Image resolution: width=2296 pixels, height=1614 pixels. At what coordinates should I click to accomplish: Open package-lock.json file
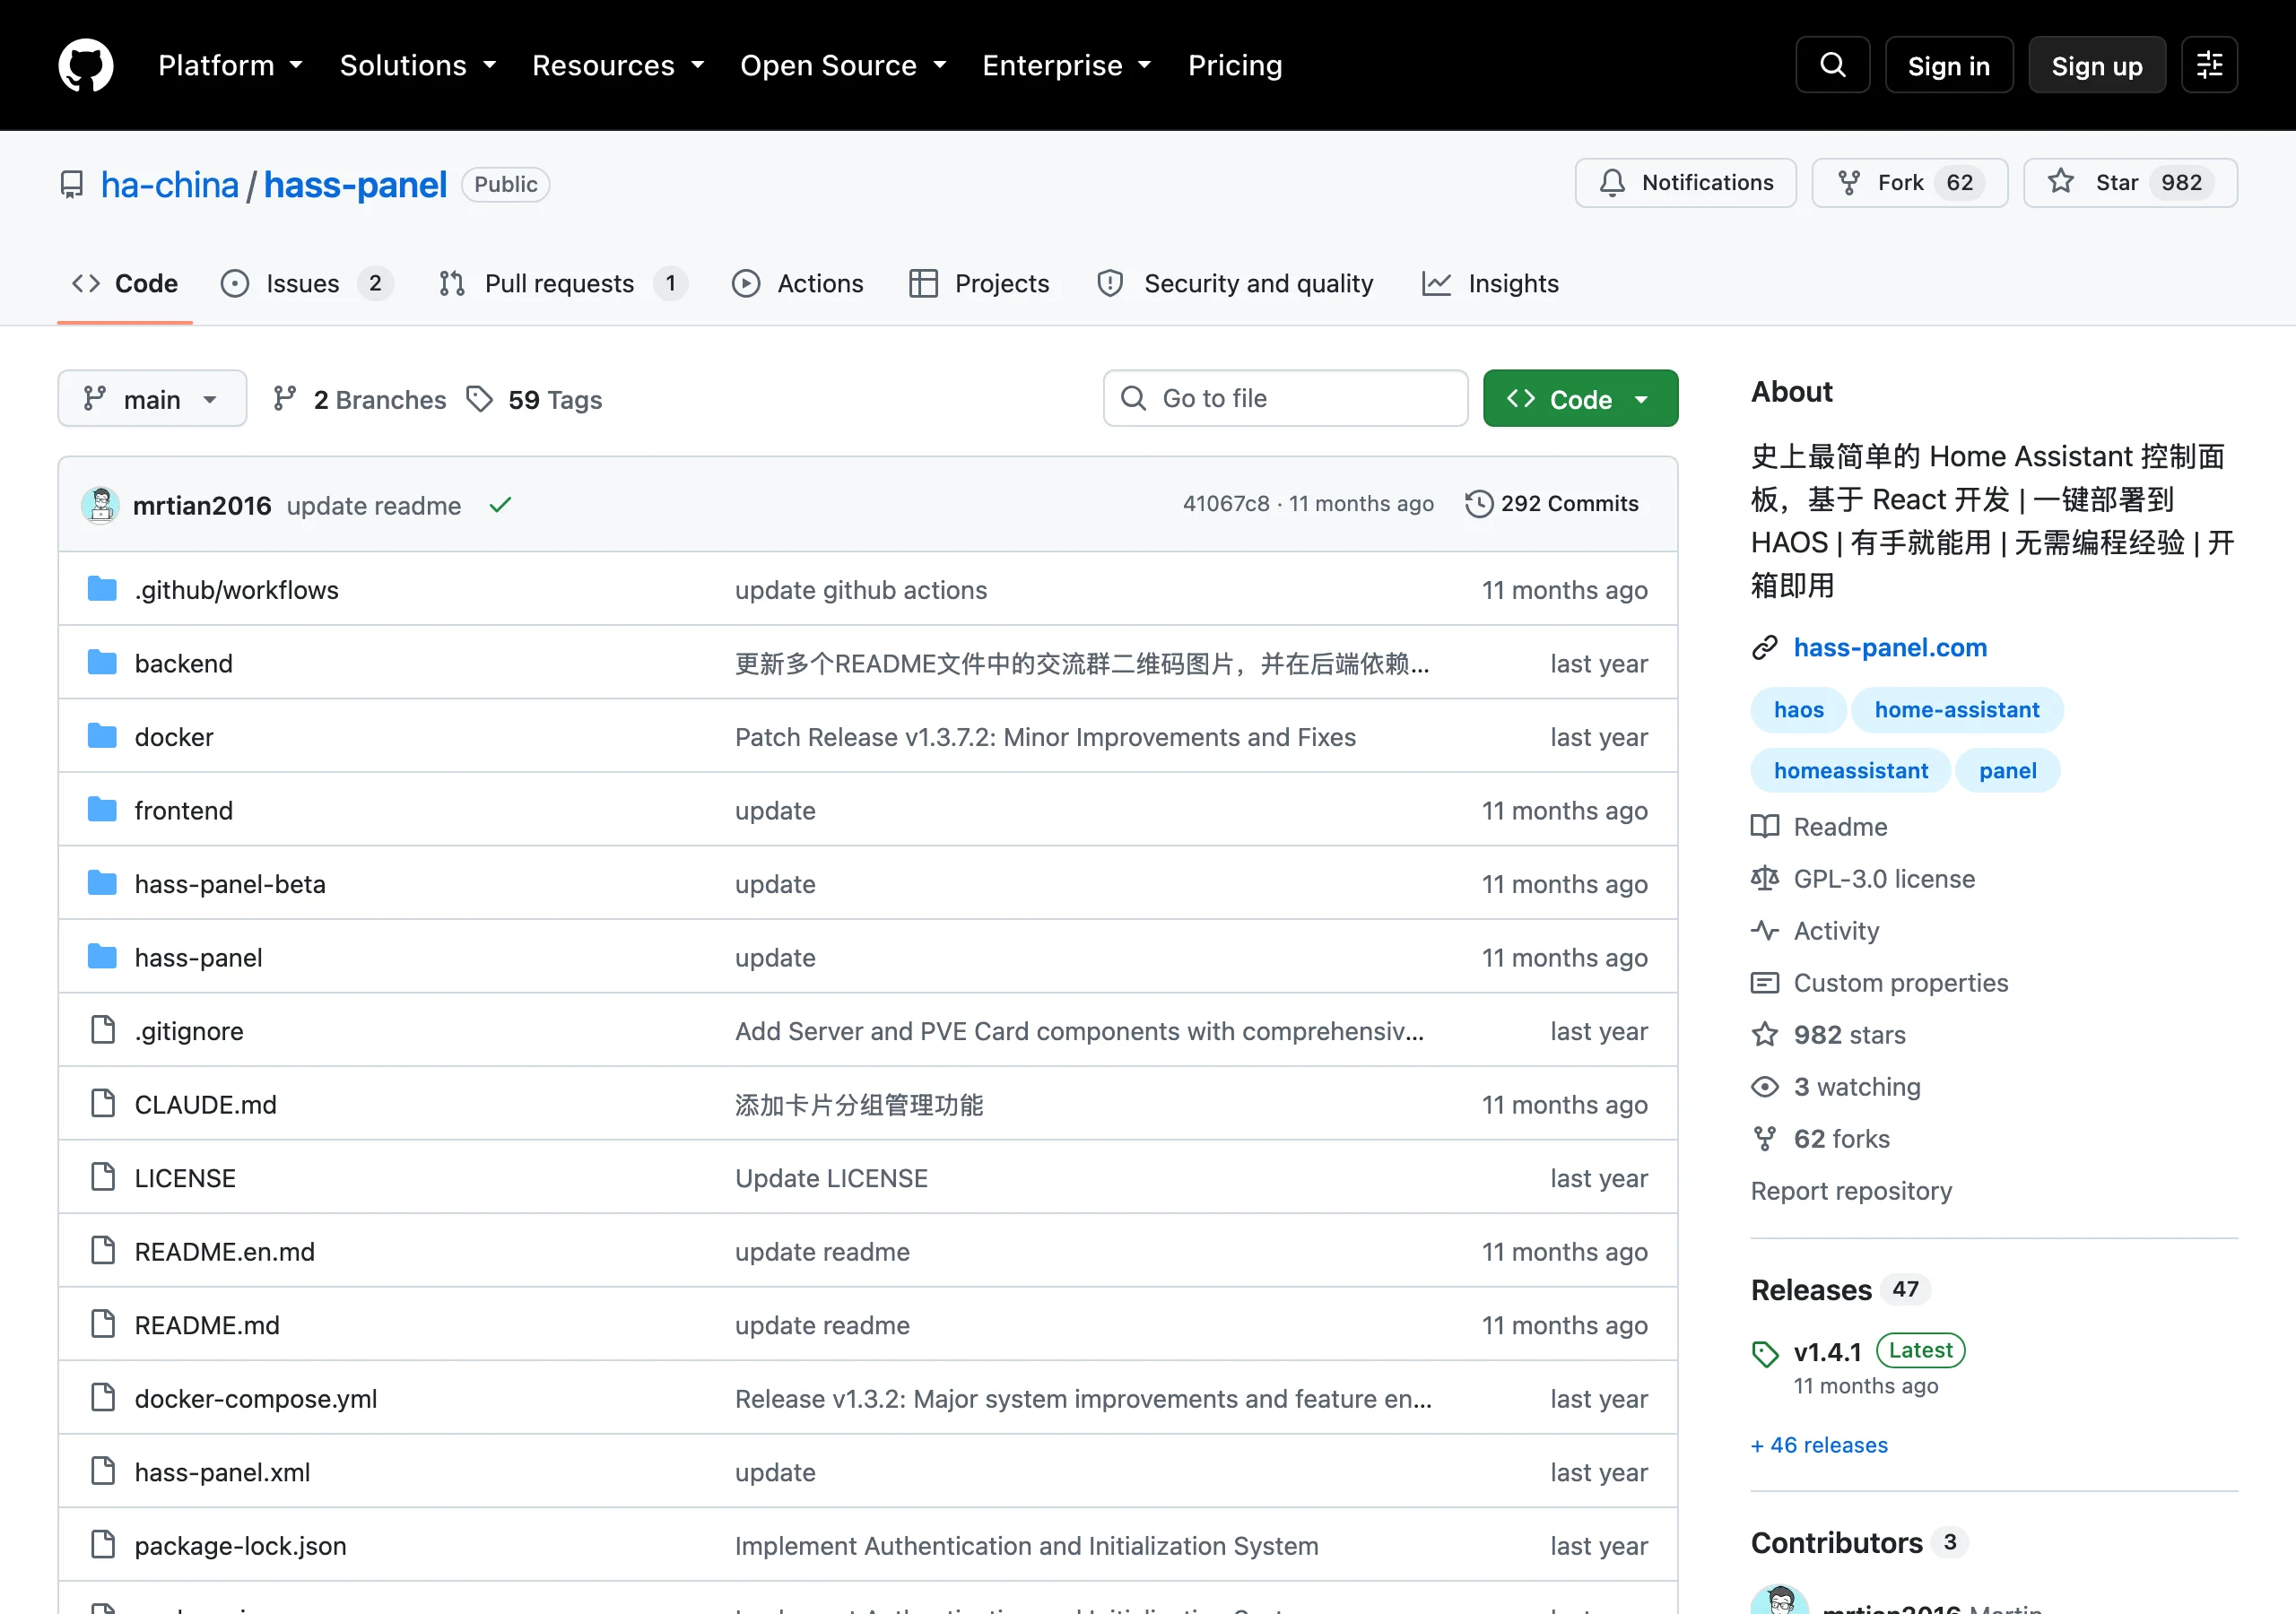tap(240, 1546)
